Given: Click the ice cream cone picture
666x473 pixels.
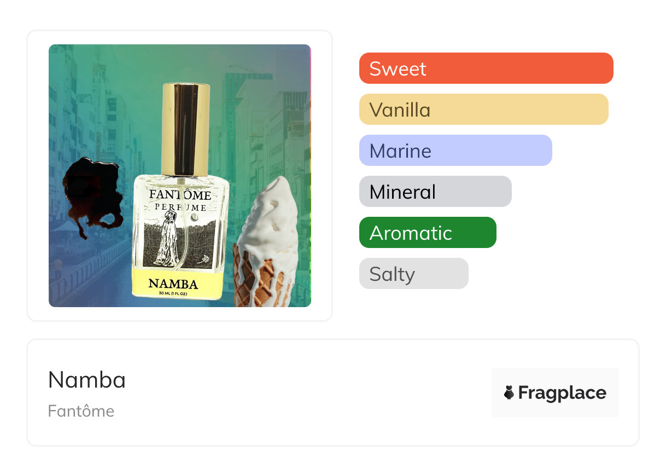Looking at the screenshot, I should point(266,242).
